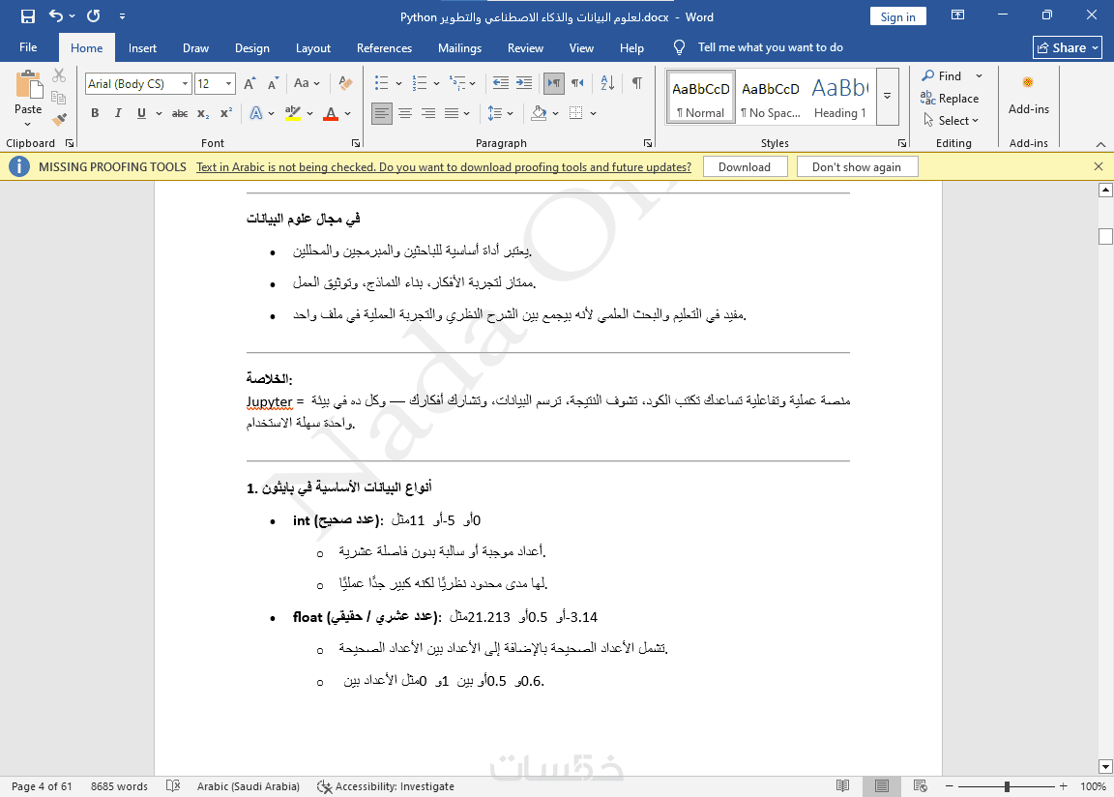The height and width of the screenshot is (797, 1114).
Task: Apply the Heading 1 style
Action: [839, 97]
